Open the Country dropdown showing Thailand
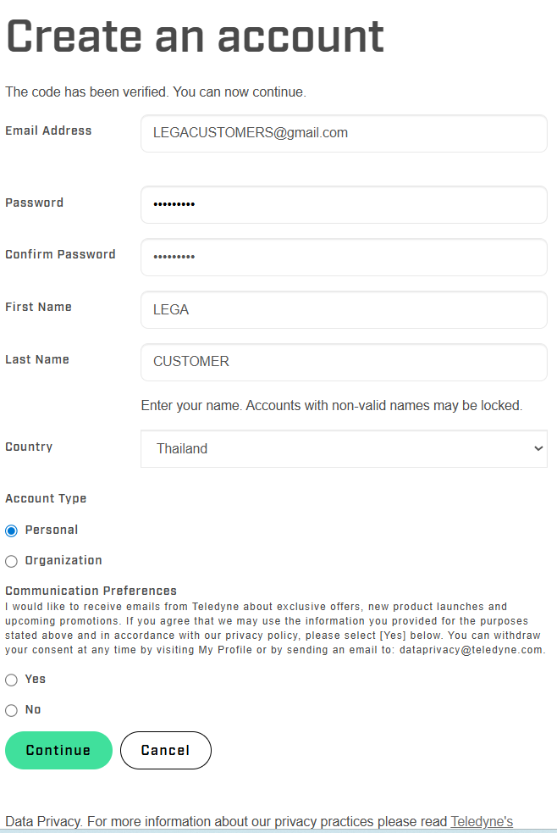The image size is (557, 833). coord(344,448)
